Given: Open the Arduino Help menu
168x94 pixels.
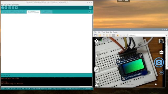Looking at the screenshot, I should tap(18, 5).
